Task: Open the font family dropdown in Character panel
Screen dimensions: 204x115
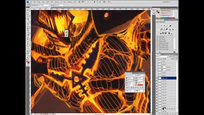Action: pyautogui.click(x=131, y=75)
